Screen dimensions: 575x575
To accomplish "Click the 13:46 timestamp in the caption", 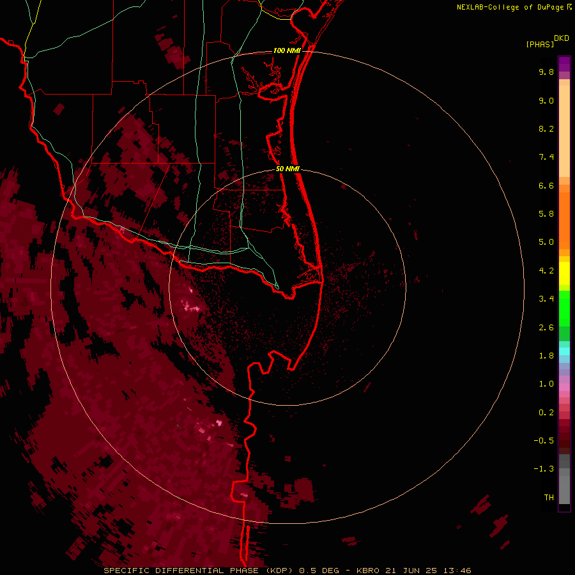I will 457,571.
